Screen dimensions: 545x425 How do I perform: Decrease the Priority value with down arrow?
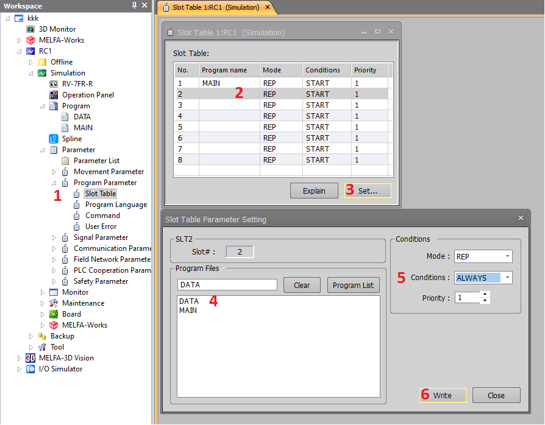(485, 301)
